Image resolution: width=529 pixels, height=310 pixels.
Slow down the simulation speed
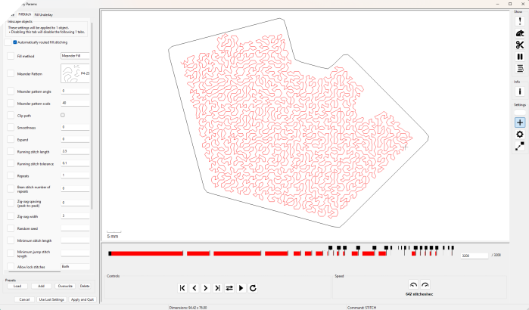413,285
